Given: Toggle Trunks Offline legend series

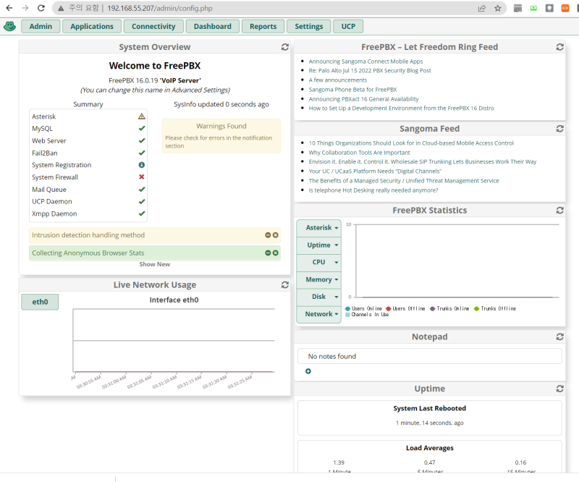Looking at the screenshot, I should coord(495,308).
